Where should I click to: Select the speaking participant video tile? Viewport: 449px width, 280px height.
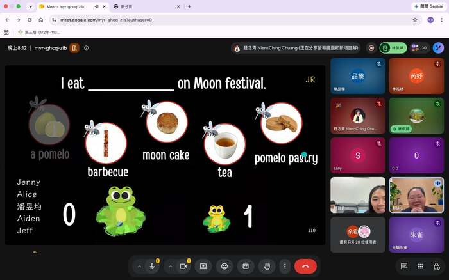click(x=416, y=195)
